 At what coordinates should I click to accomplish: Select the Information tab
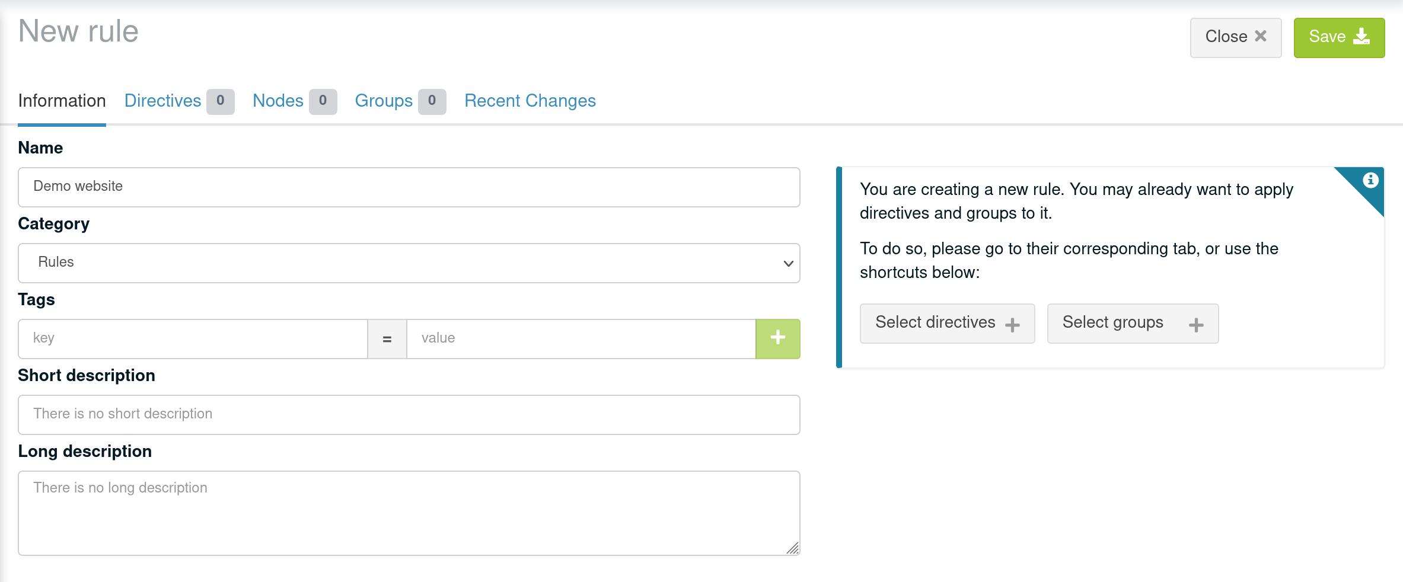[62, 101]
